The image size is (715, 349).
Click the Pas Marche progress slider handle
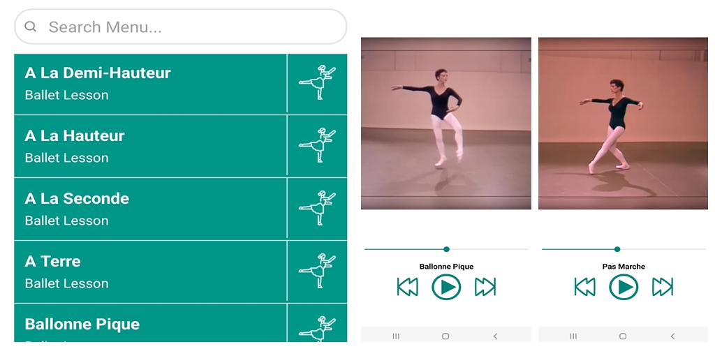tap(617, 249)
